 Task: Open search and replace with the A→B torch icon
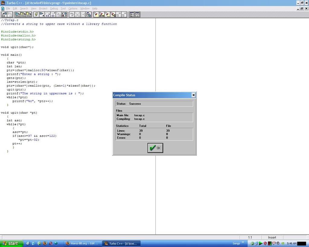102,14
